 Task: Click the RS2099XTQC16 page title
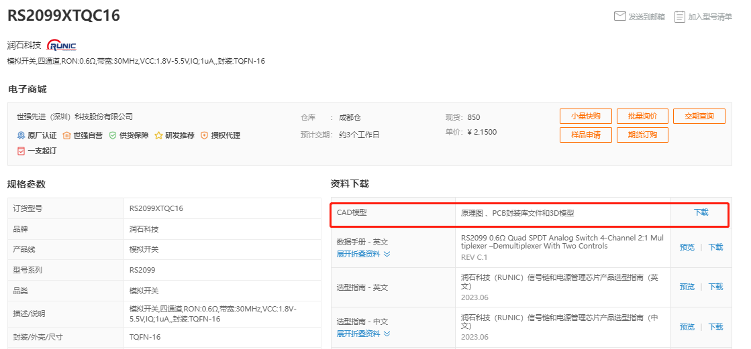point(64,15)
